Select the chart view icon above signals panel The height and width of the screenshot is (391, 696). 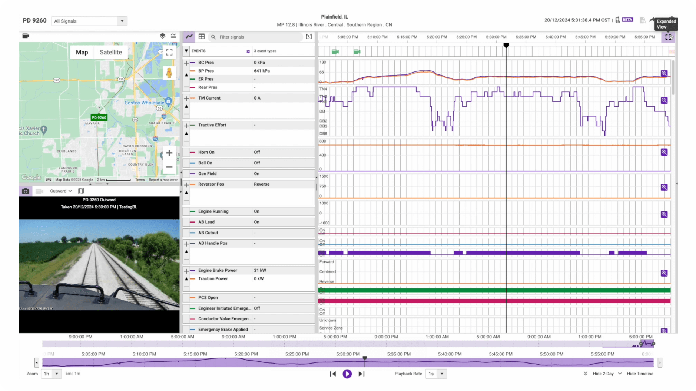(189, 37)
